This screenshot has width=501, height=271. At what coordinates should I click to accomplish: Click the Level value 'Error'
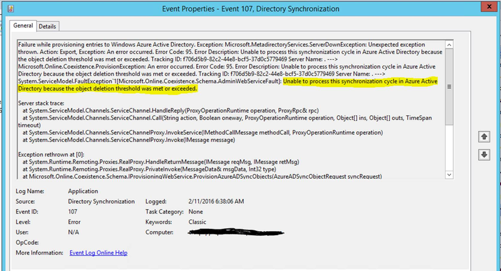pos(74,222)
